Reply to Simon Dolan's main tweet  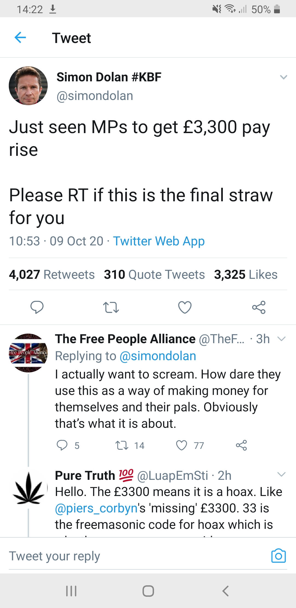[x=37, y=307]
